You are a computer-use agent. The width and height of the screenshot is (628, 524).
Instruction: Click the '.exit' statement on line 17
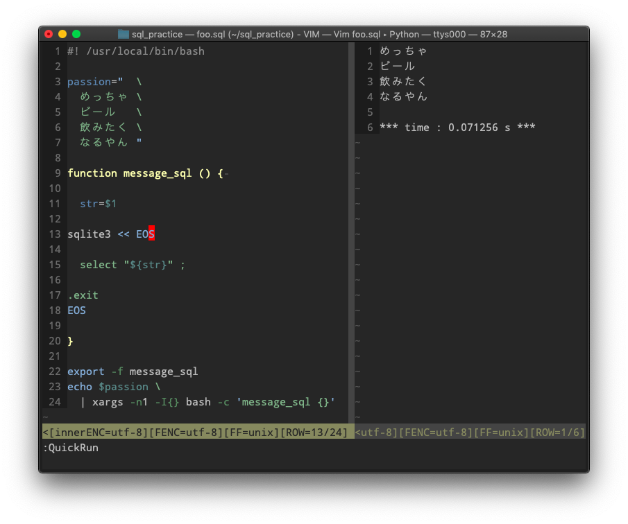[x=83, y=295]
